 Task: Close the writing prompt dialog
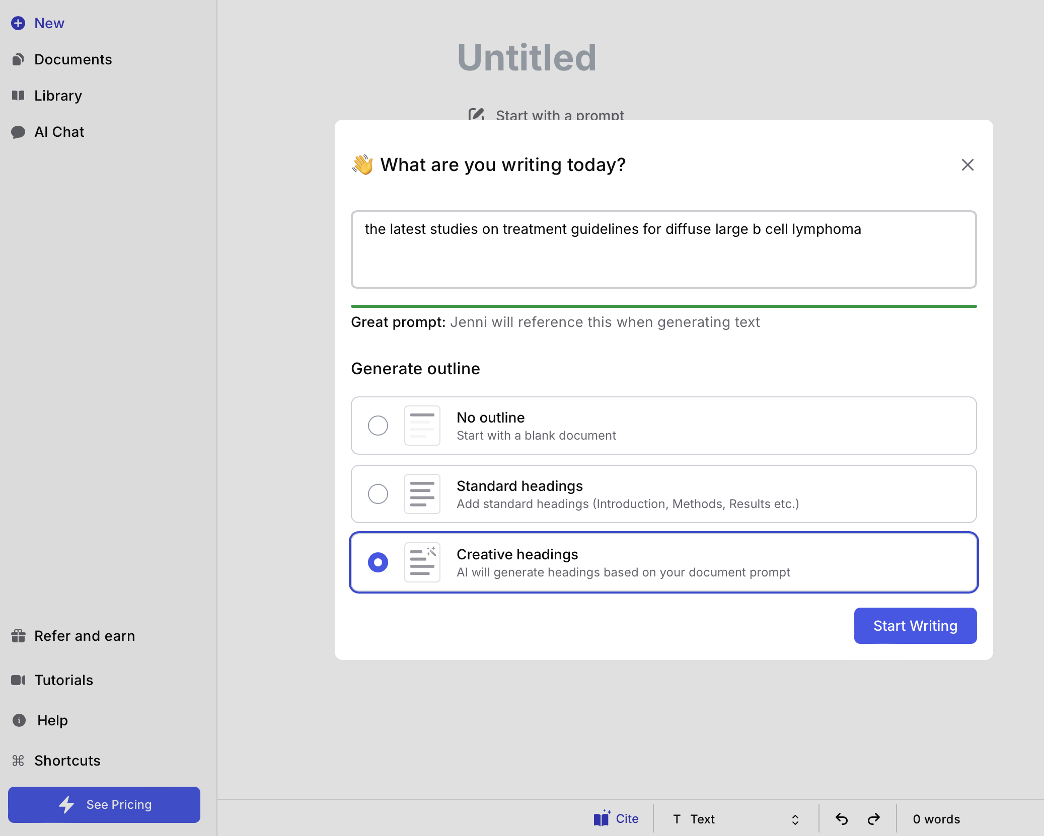(967, 165)
